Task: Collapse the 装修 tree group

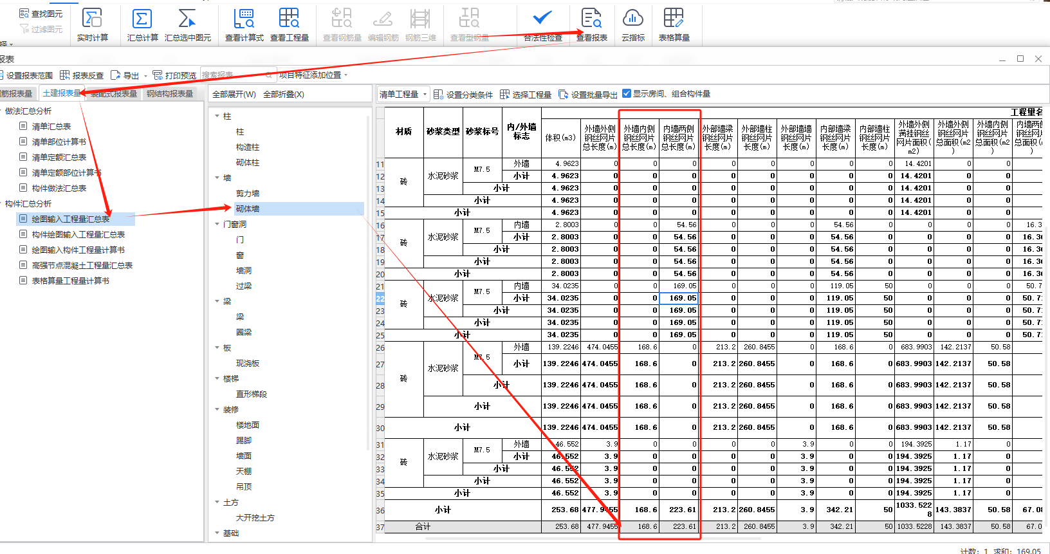Action: (x=217, y=410)
